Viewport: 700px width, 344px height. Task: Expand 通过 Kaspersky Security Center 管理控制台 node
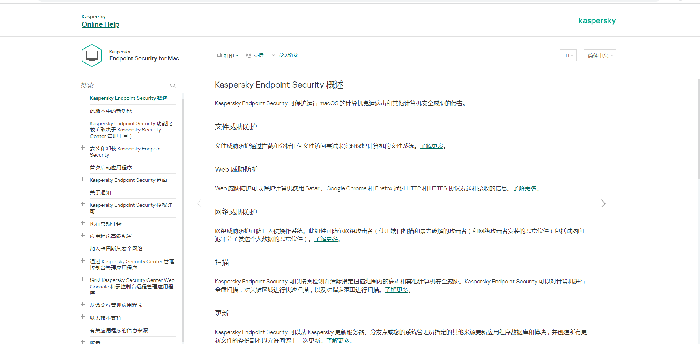pyautogui.click(x=83, y=261)
